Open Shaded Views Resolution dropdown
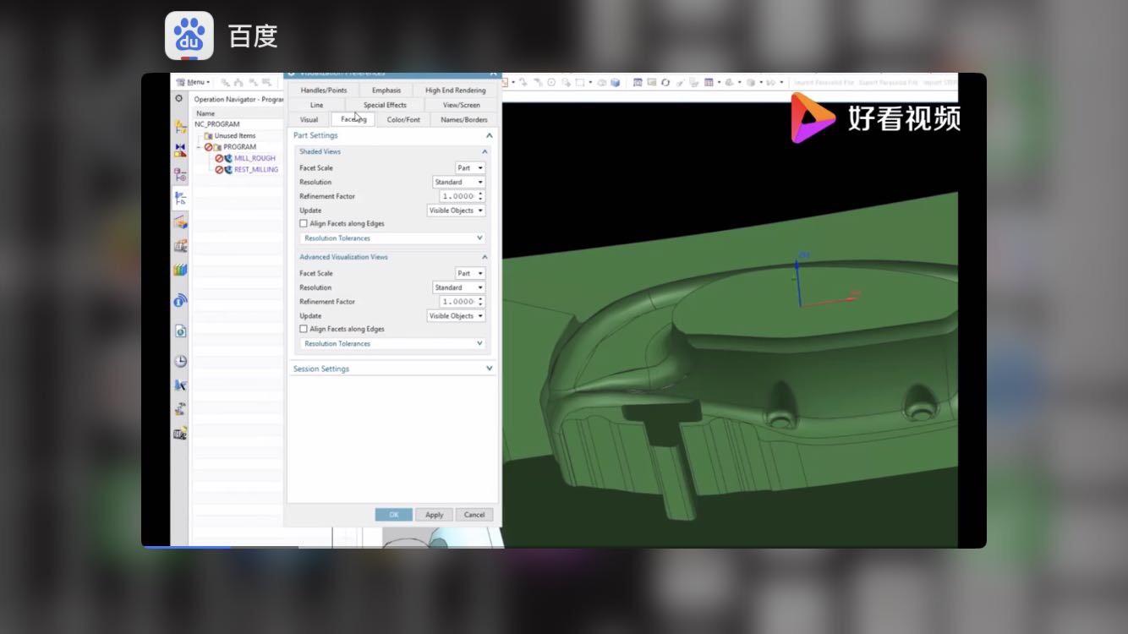This screenshot has width=1128, height=634. click(x=459, y=183)
